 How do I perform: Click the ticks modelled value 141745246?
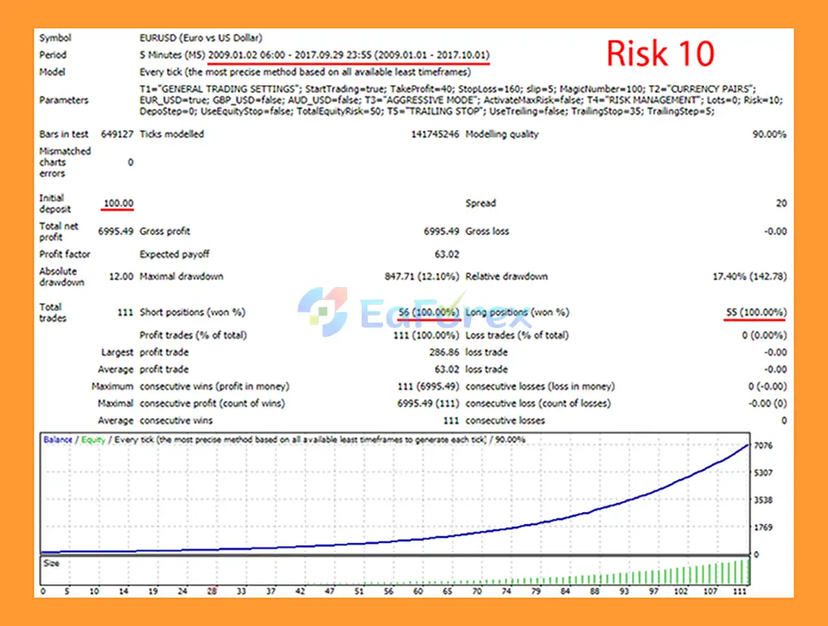435,135
